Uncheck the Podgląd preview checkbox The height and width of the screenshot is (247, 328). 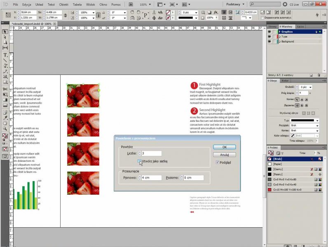(x=217, y=163)
